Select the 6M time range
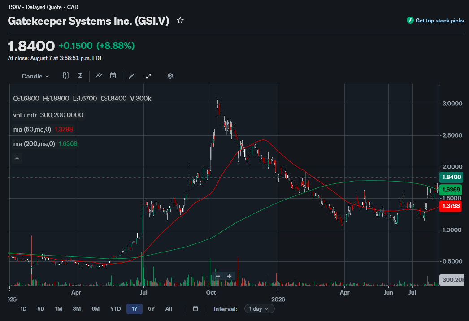This screenshot has height=321, width=469. pos(96,309)
